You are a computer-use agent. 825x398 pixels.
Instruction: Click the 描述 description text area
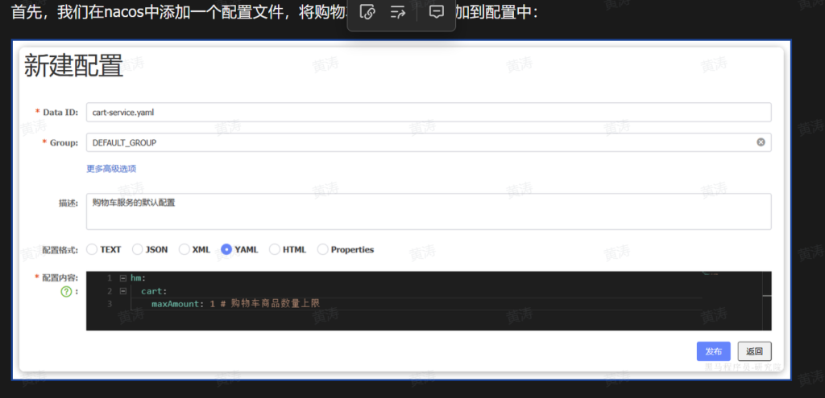(x=427, y=211)
